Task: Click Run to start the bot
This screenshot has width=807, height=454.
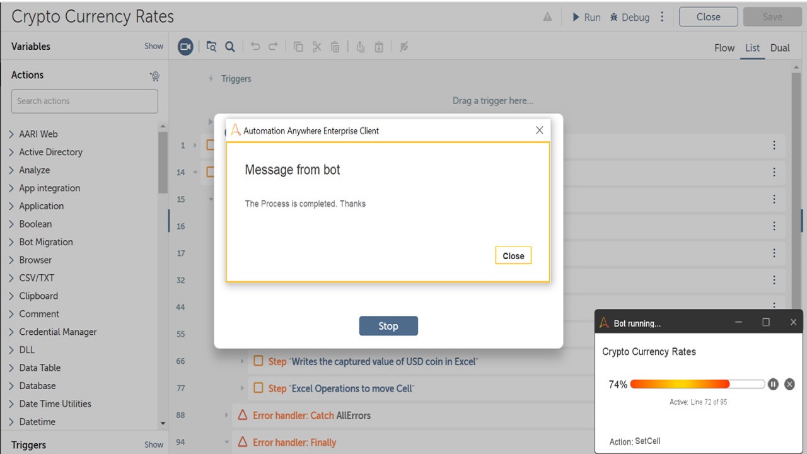Action: click(586, 17)
